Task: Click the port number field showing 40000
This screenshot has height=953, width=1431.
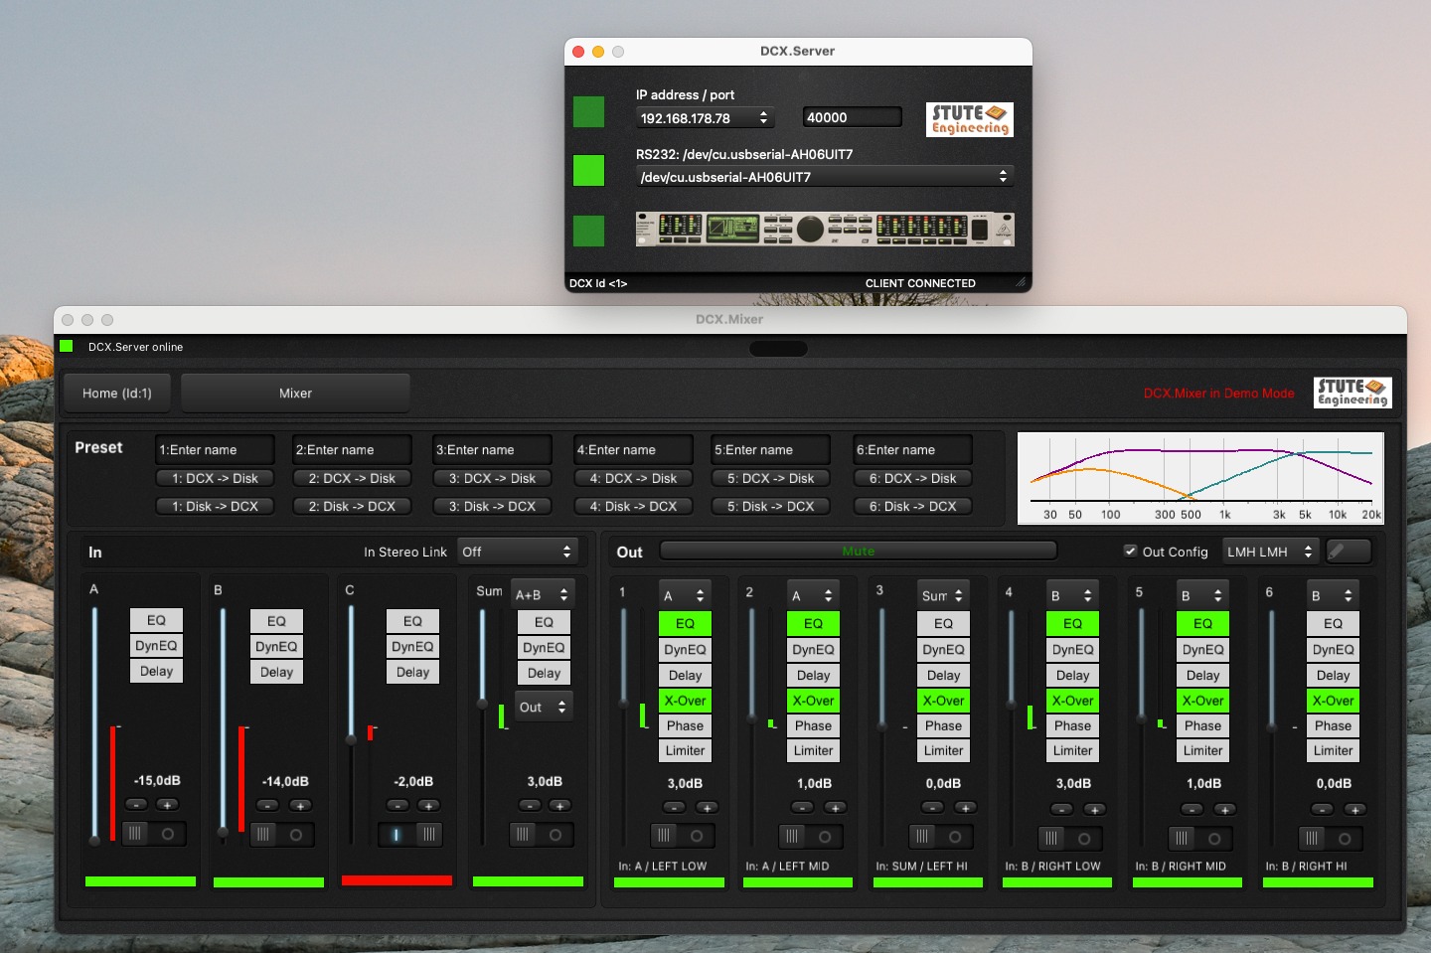Action: 852,117
